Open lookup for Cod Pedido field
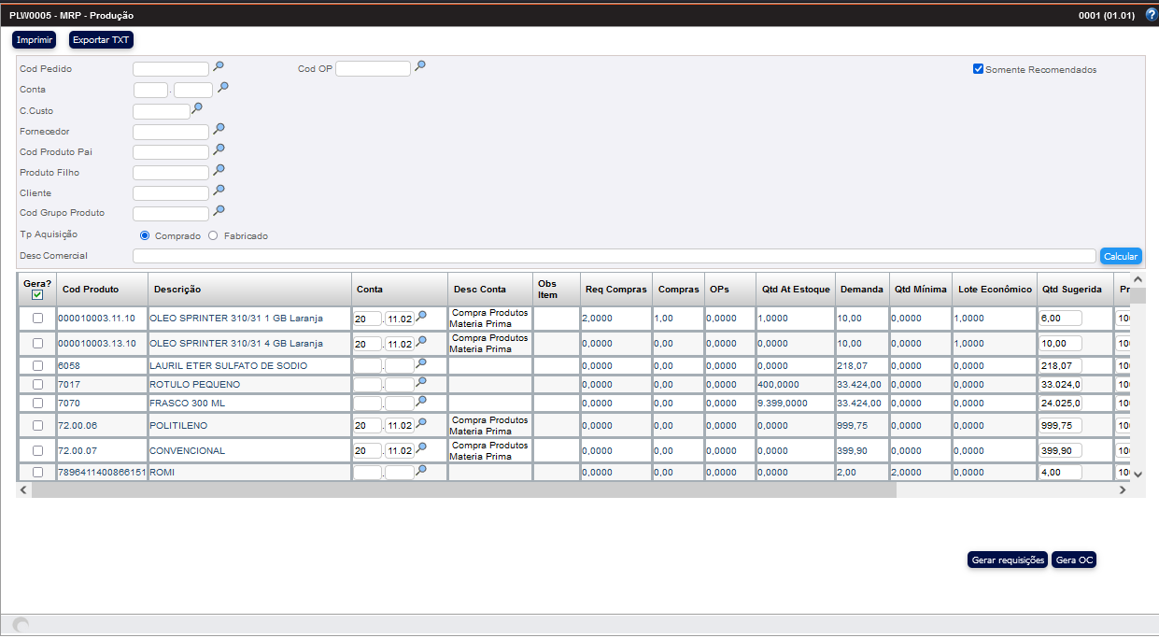This screenshot has height=638, width=1159. coord(219,66)
